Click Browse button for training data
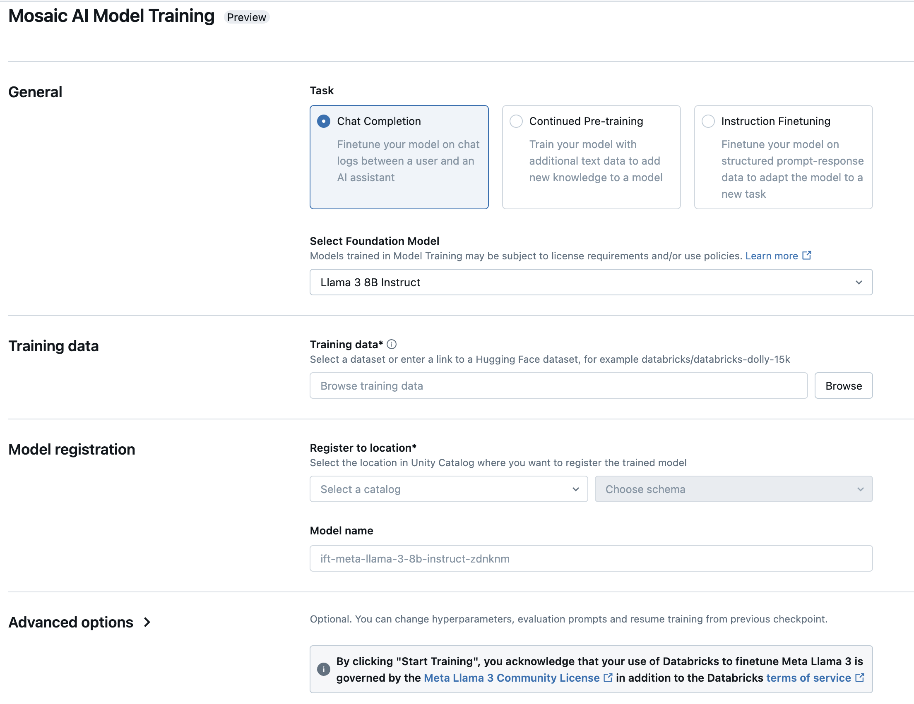 click(844, 385)
